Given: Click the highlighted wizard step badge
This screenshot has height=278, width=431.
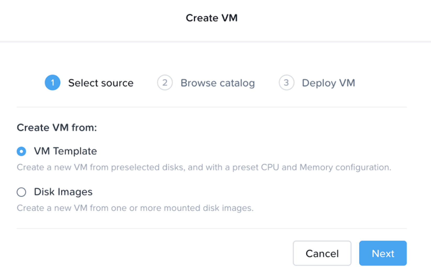Looking at the screenshot, I should click(x=52, y=83).
